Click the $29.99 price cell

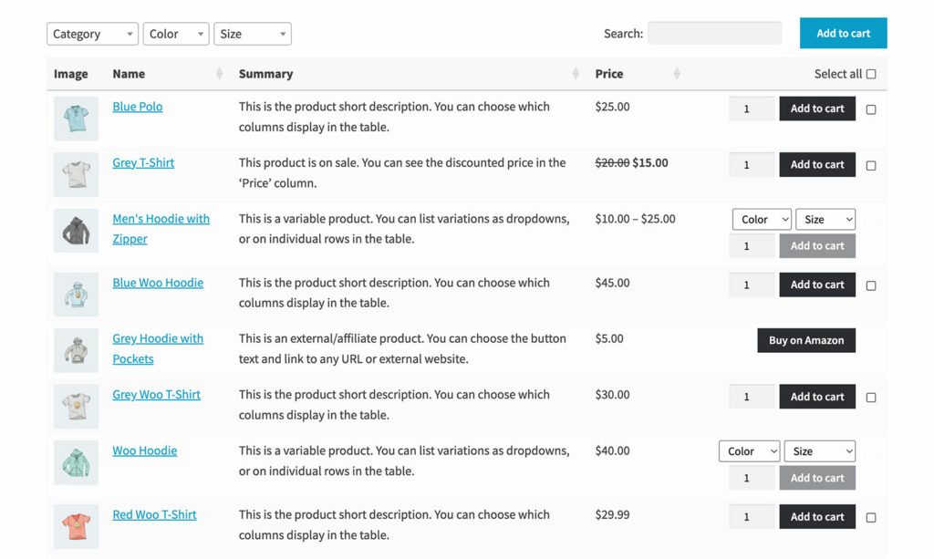tap(612, 515)
